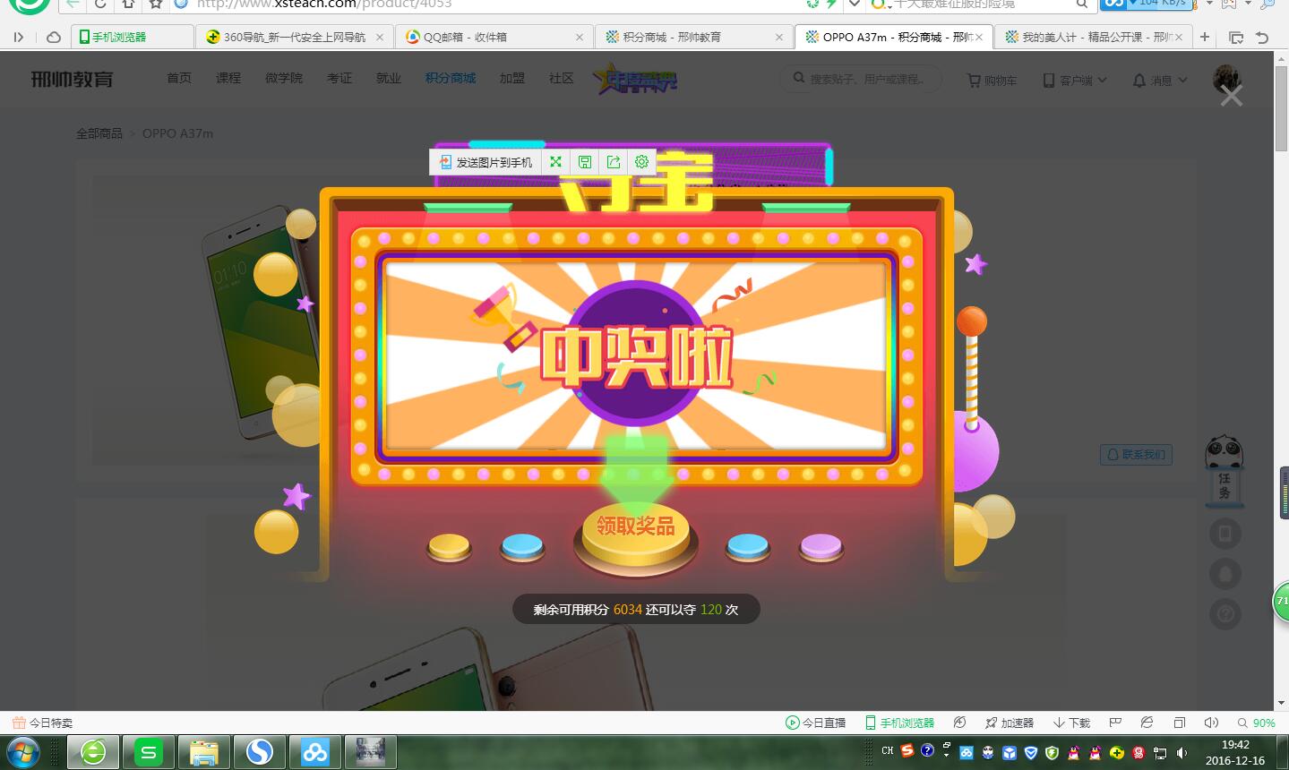Expand the address bar dropdown arrow
The image size is (1289, 770).
(854, 4)
